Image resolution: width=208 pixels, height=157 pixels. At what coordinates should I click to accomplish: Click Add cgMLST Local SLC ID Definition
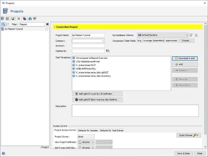(97, 94)
